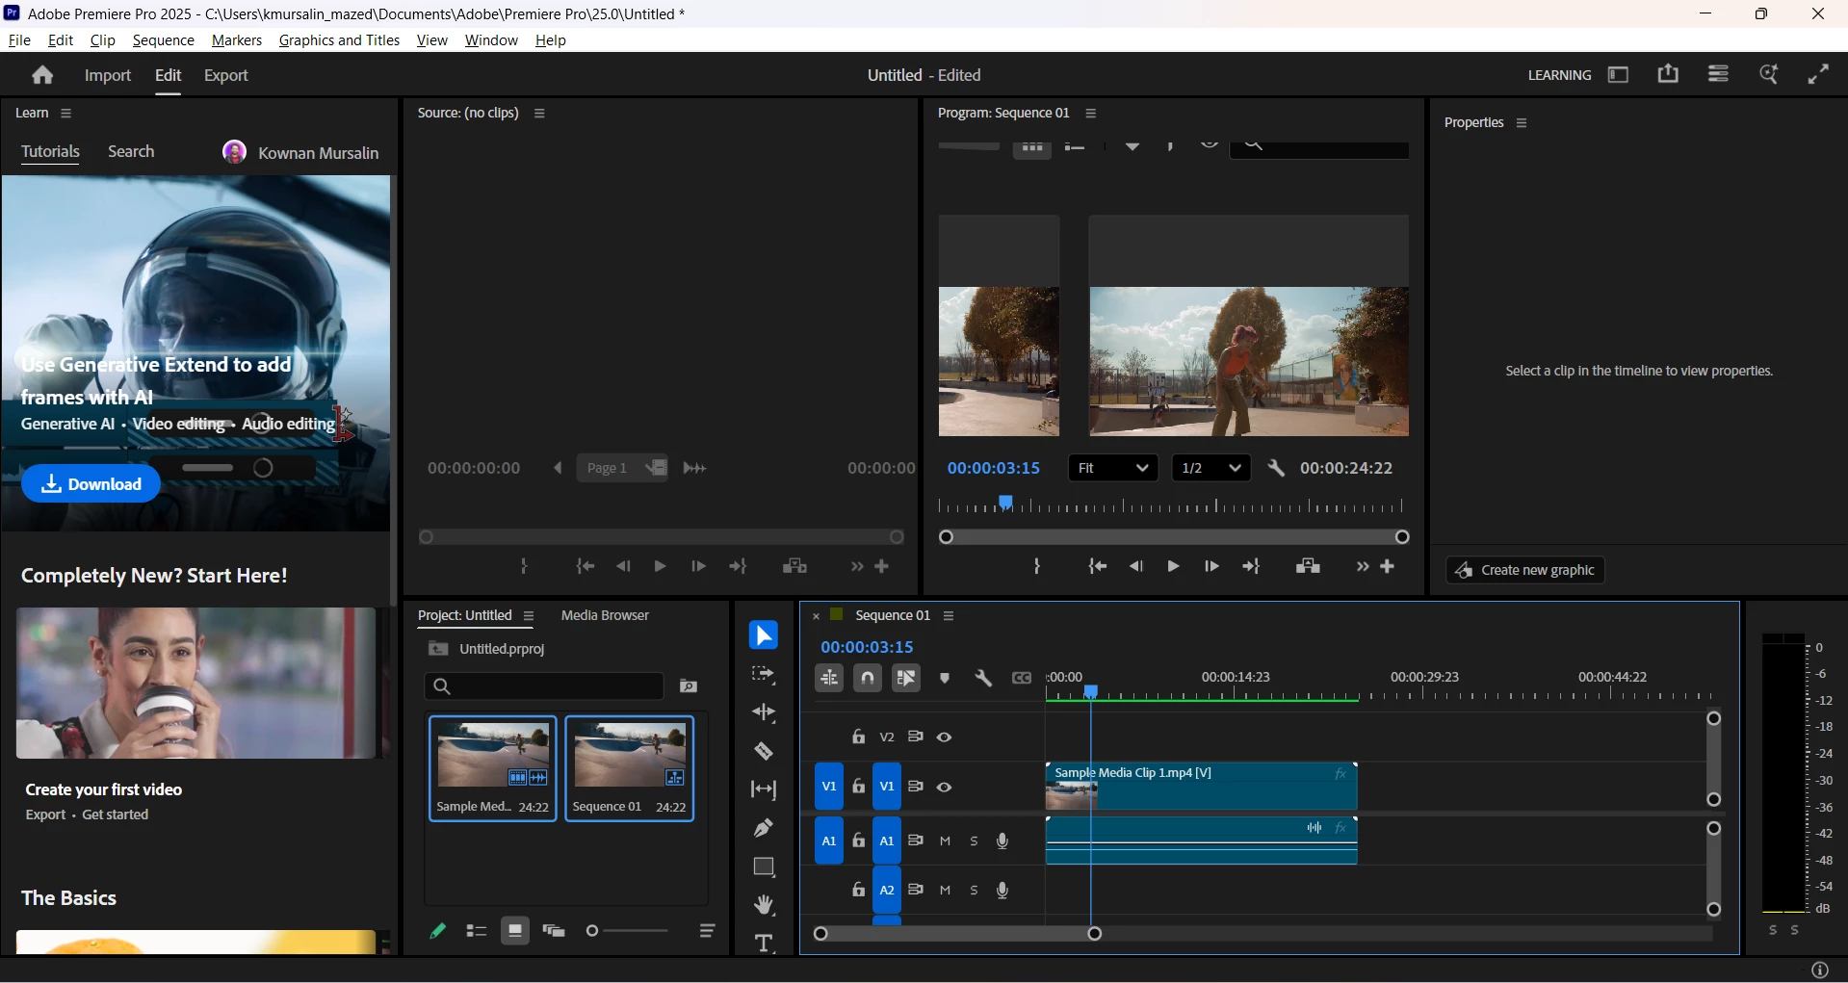Navigate up from Untitled.prproj bin
This screenshot has width=1848, height=983.
coord(438,650)
